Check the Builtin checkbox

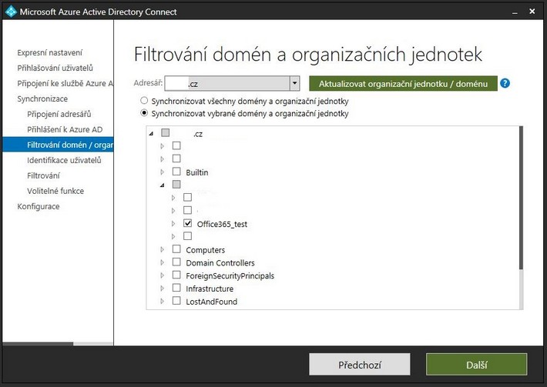(176, 172)
